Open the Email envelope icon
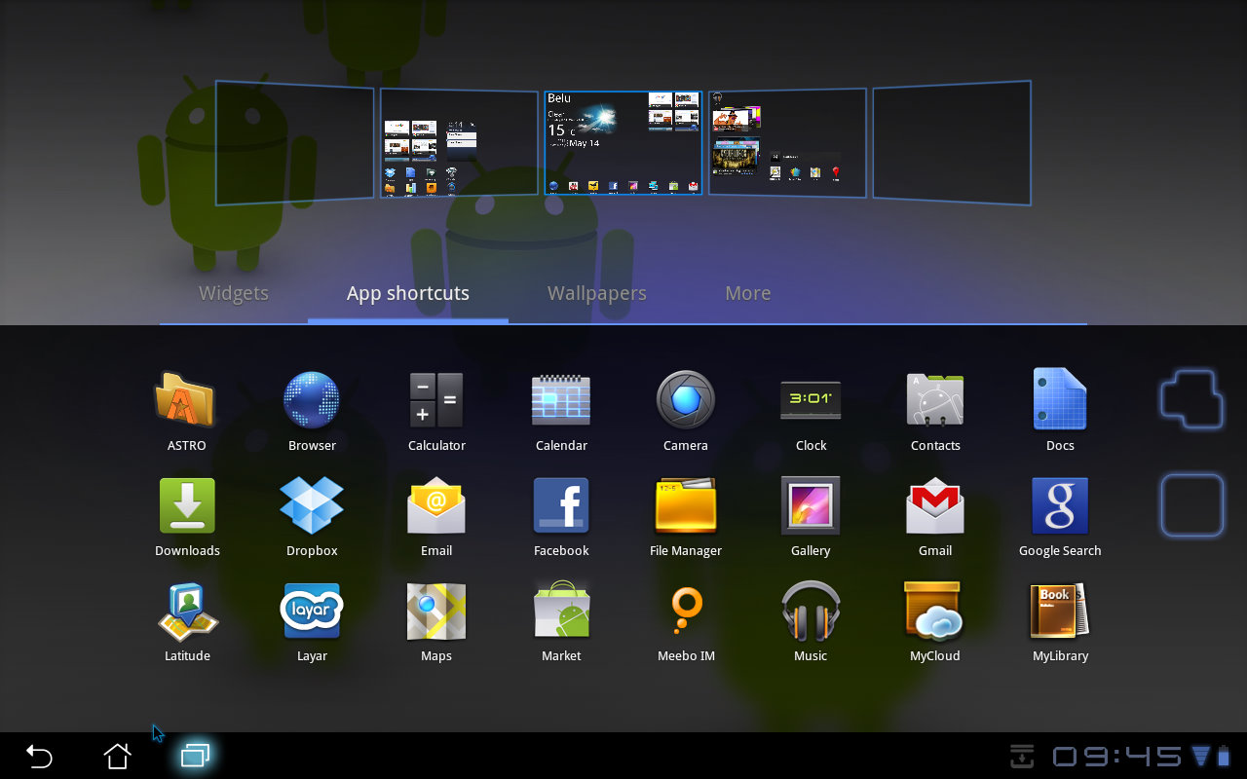Screen dimensions: 1247x779 point(436,506)
